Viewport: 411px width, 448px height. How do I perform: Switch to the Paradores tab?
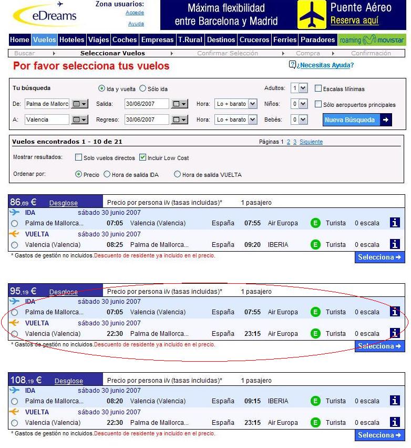(318, 39)
